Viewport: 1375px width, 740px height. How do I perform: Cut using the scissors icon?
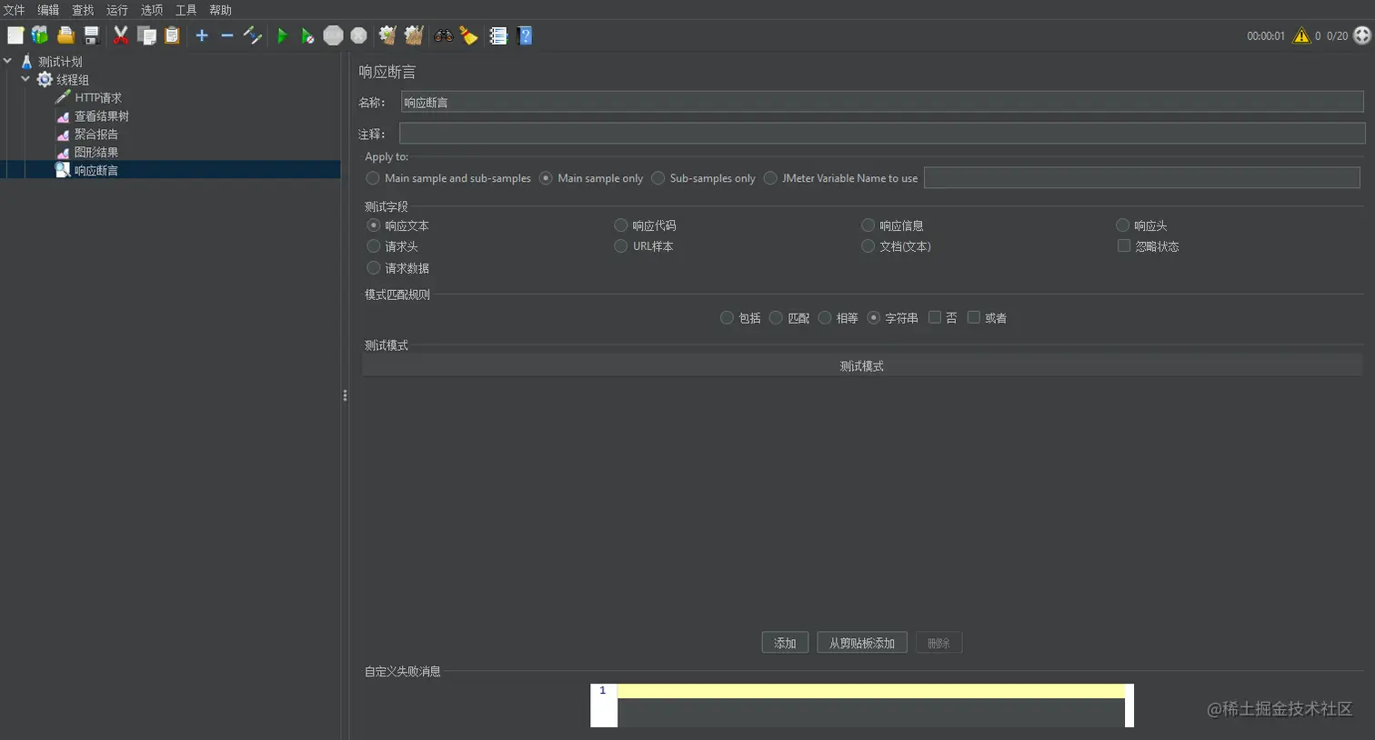(x=120, y=35)
